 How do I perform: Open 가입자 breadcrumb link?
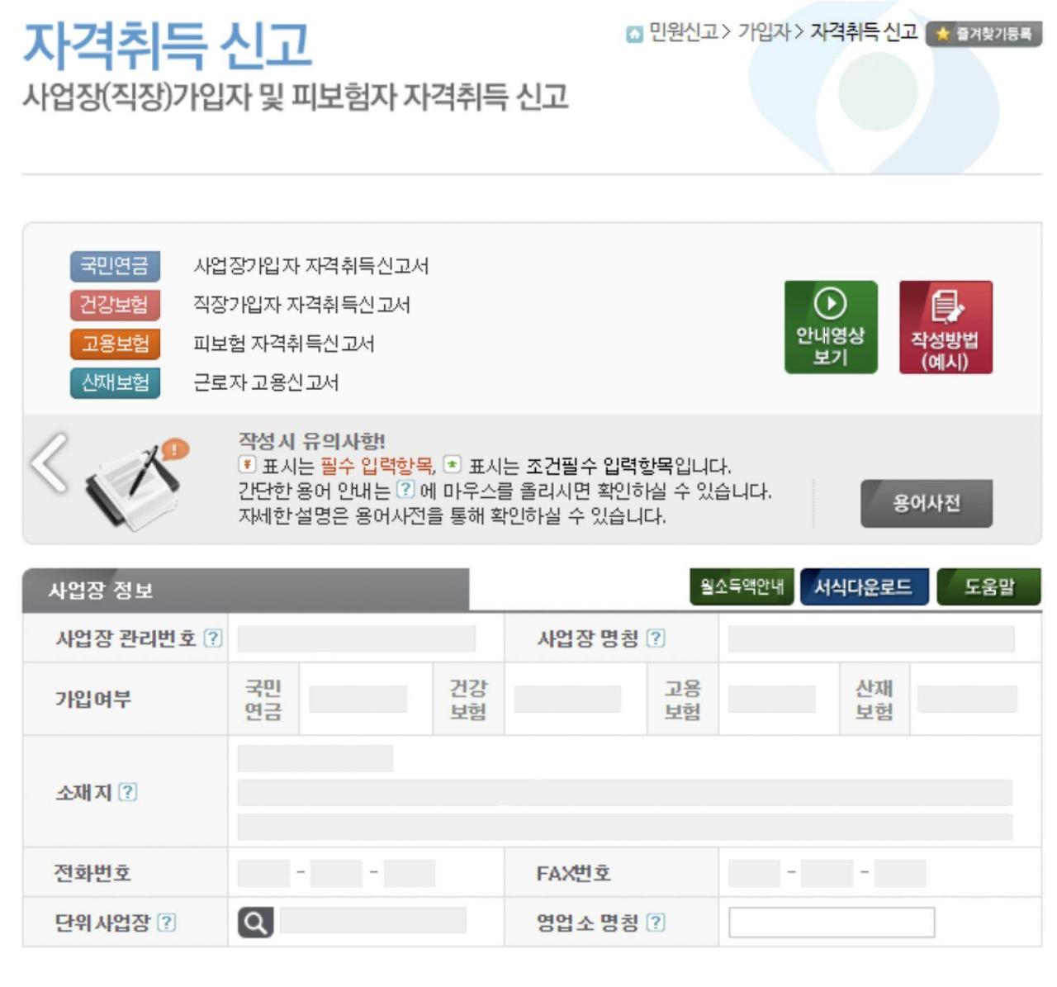point(764,32)
